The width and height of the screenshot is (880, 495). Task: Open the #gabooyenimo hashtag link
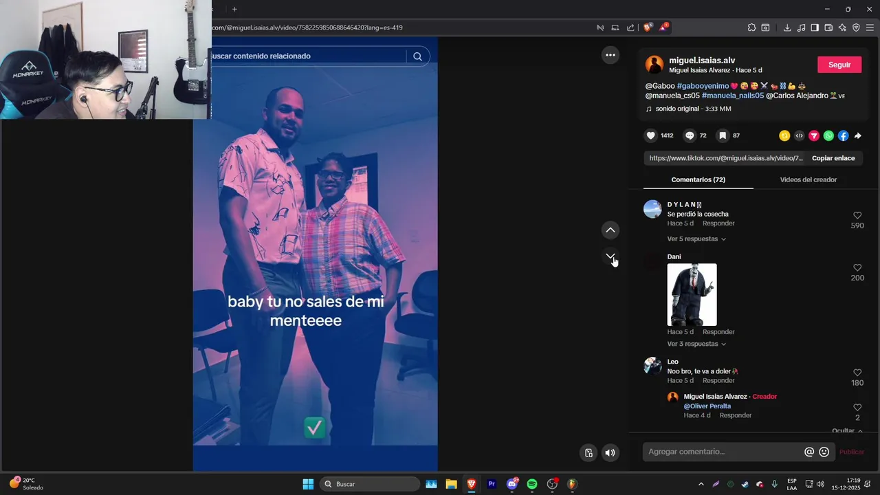pos(703,86)
